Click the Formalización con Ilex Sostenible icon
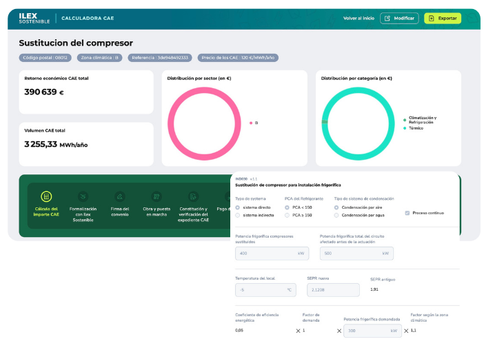This screenshot has height=350, width=495. tap(83, 196)
